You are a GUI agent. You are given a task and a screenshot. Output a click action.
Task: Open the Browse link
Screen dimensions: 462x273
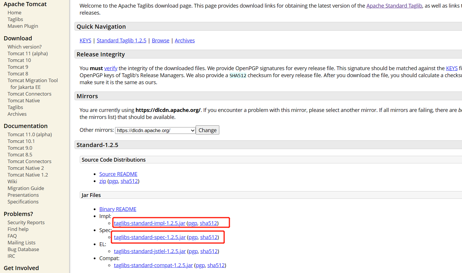tap(161, 41)
